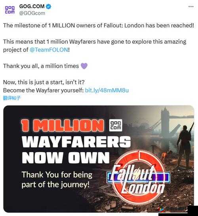Click the @GOGcom handle
This screenshot has height=216, width=198.
click(x=32, y=13)
